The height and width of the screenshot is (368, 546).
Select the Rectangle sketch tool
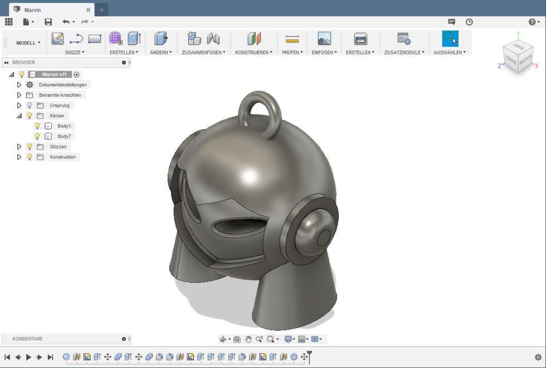pos(95,38)
